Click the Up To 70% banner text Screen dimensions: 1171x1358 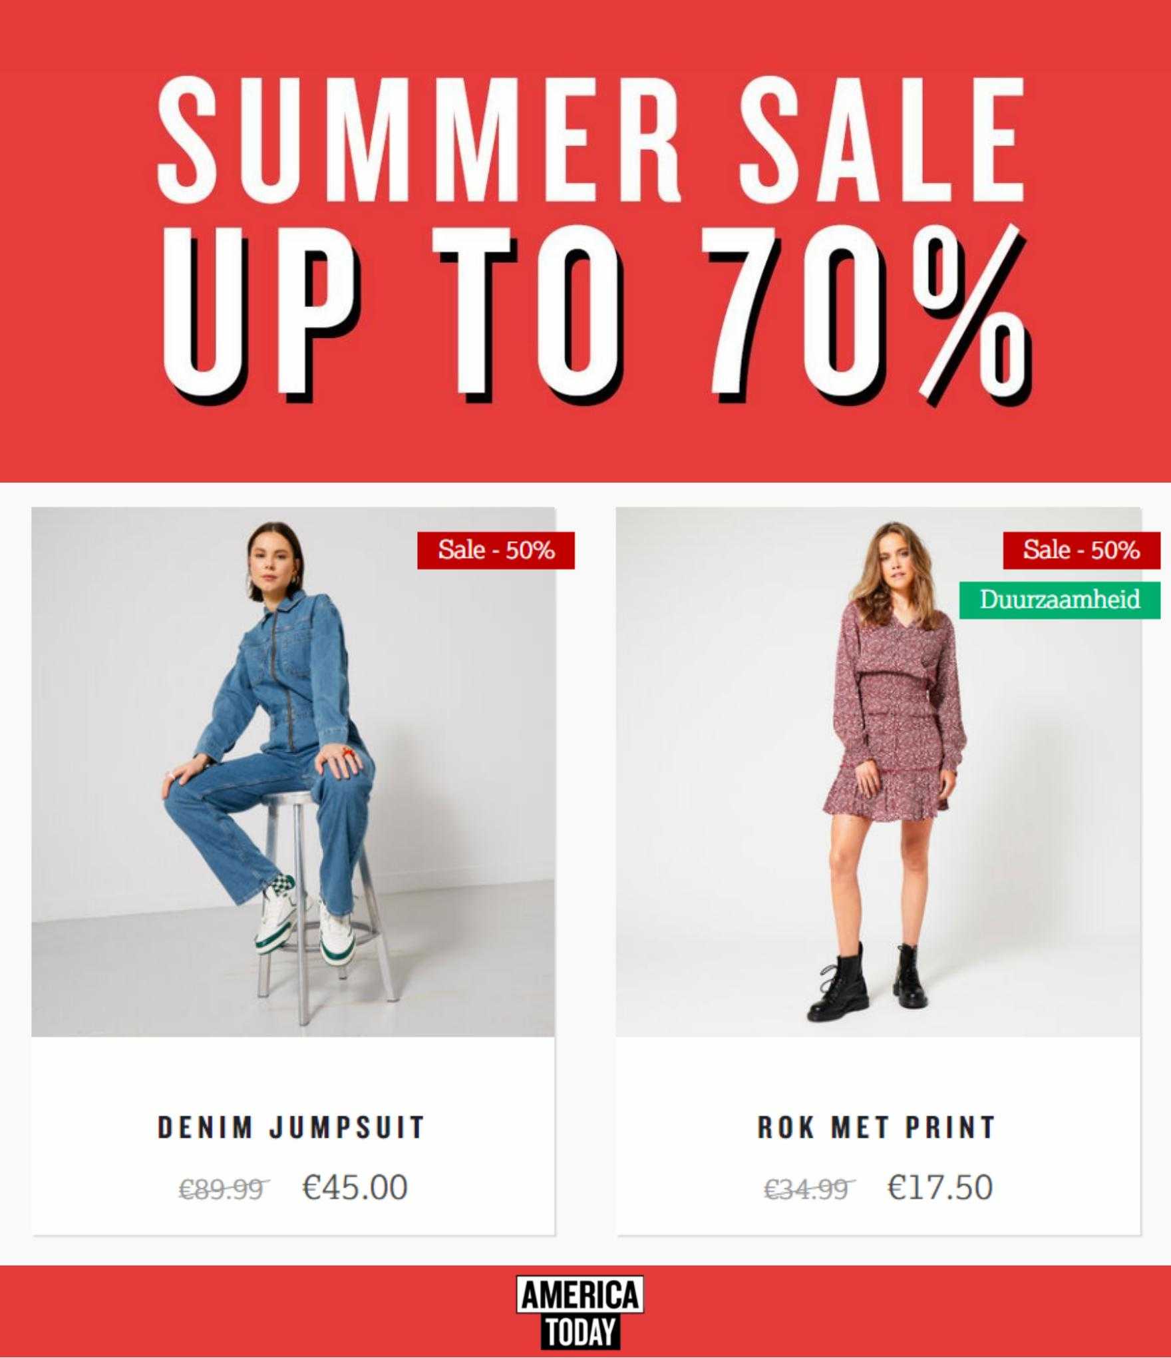(x=595, y=313)
